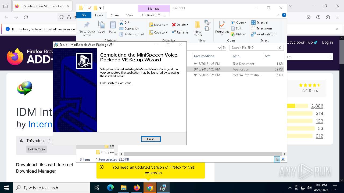
Task: Click the History icon
Action: pos(233,34)
